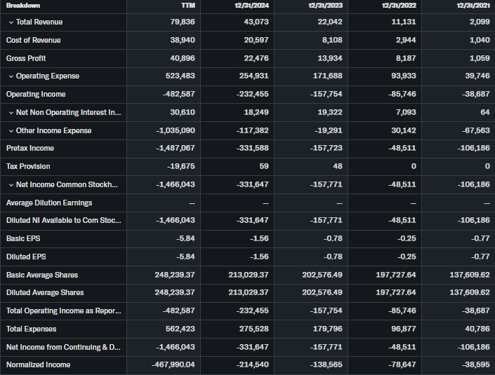
Task: Select the Normalized Income row label
Action: click(38, 365)
